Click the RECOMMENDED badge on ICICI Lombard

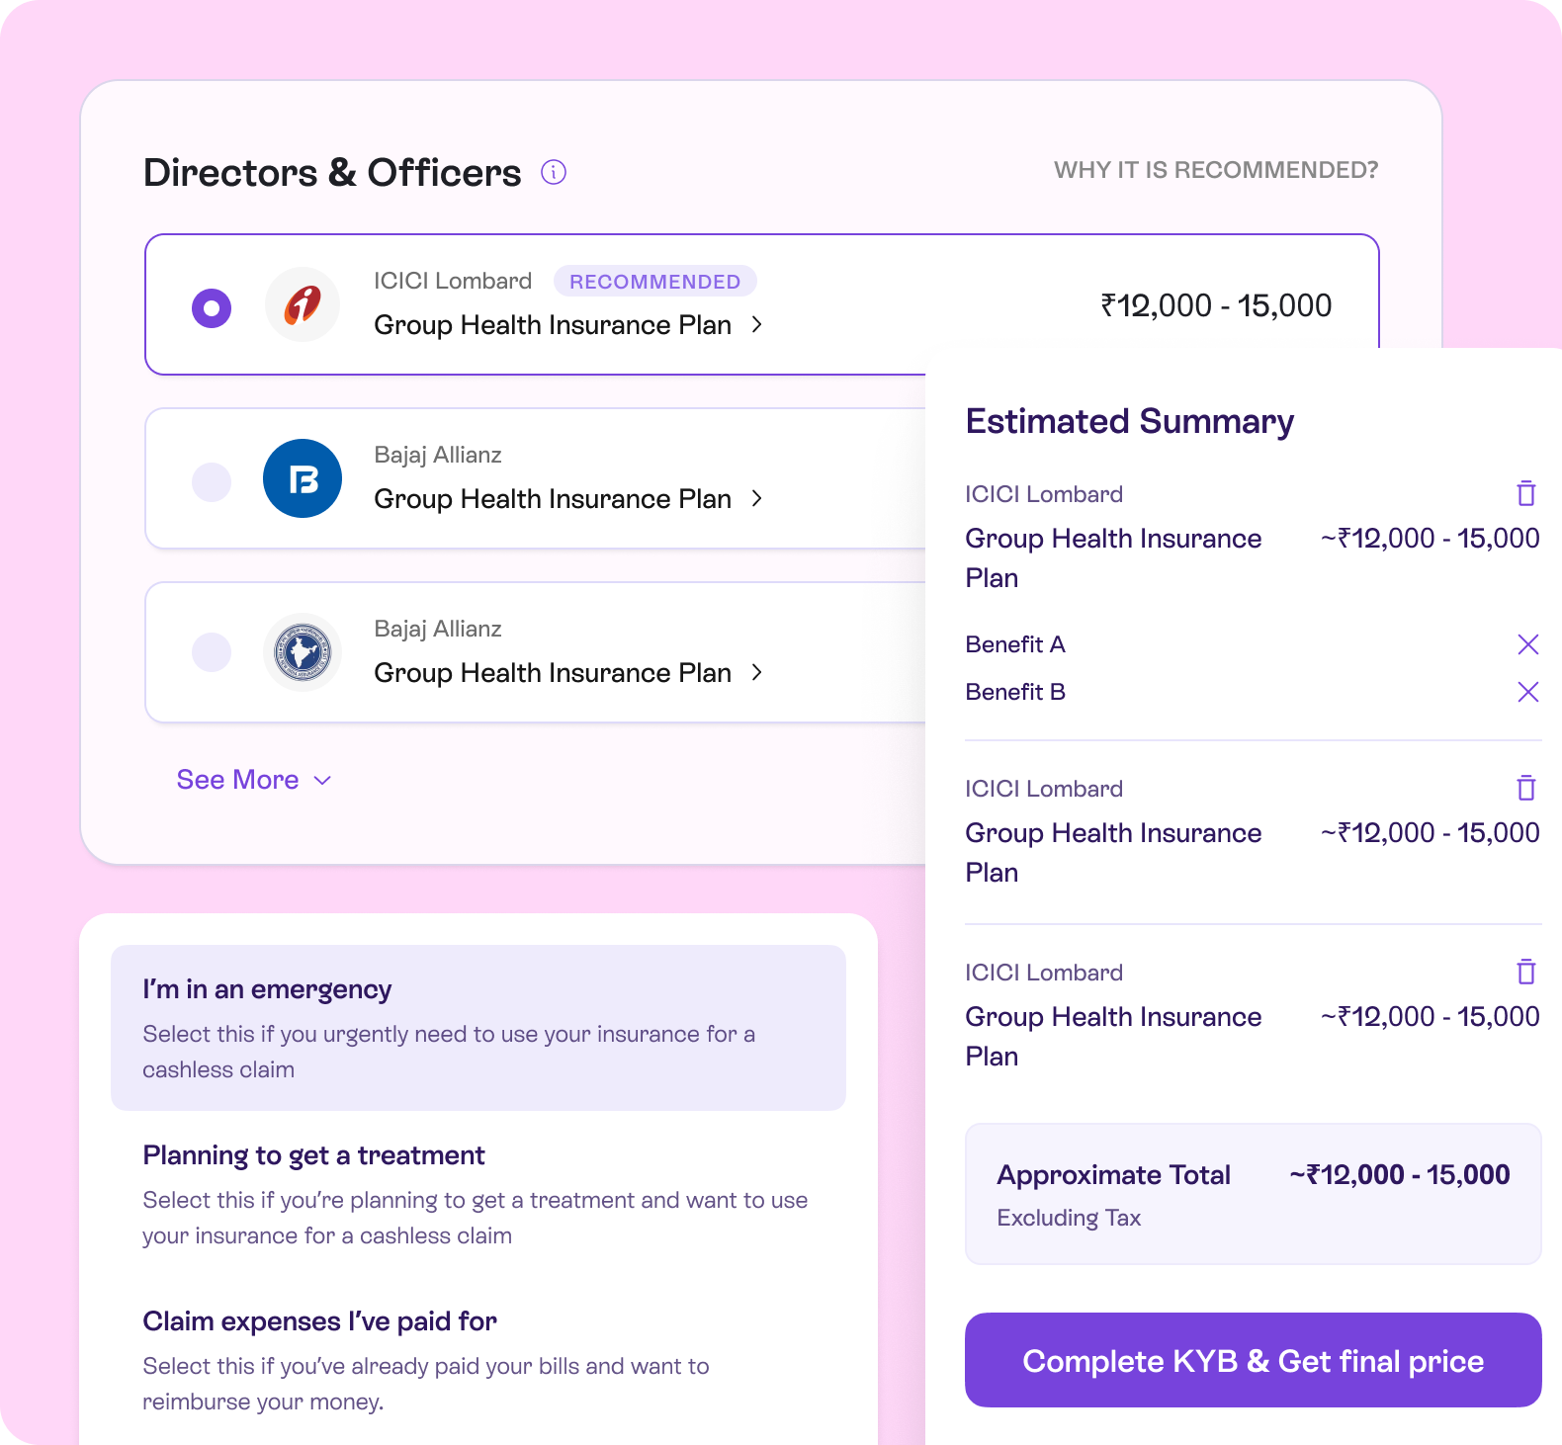[x=654, y=281]
